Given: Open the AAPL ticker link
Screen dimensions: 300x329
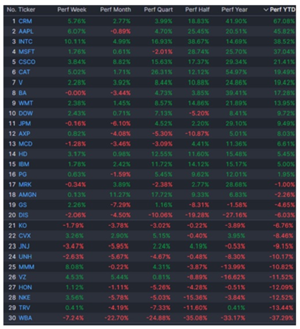Looking at the screenshot, I should [26, 32].
